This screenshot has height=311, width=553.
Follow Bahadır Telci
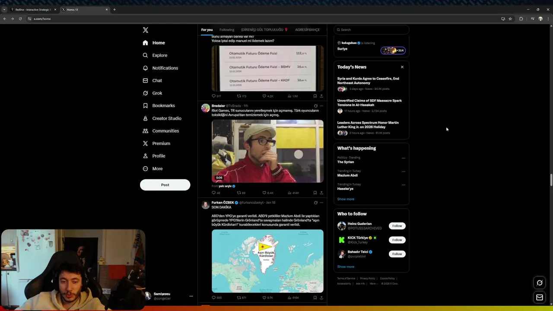tap(397, 254)
